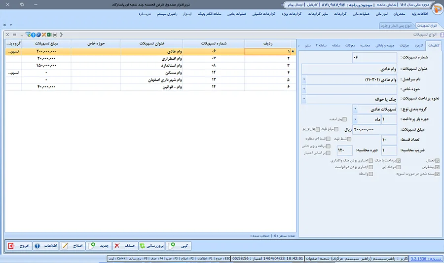Viewport: 444px width, 263px height.
Task: Print the list with the printer icon
Action: pyautogui.click(x=55, y=35)
